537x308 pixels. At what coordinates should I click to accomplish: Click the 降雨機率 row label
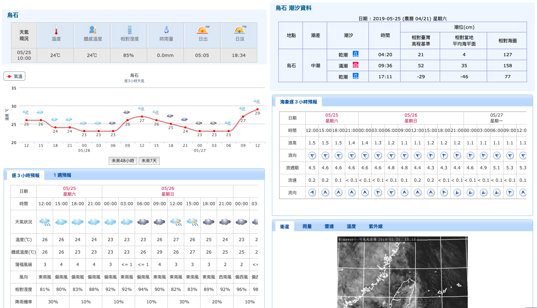click(x=24, y=302)
